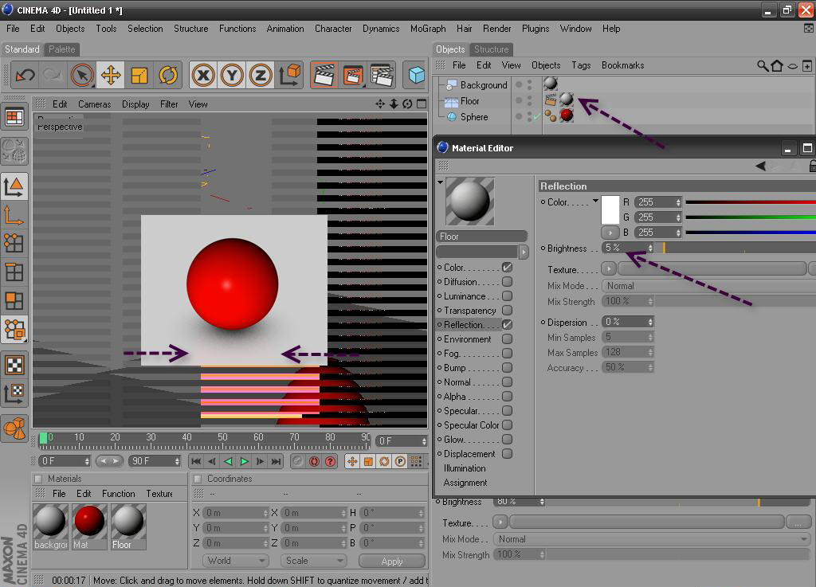Click frame 50 on the timeline
Screen dimensions: 816x587
tap(223, 440)
